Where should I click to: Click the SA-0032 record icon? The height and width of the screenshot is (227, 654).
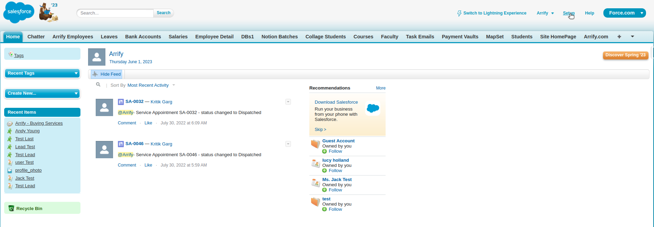tap(121, 102)
